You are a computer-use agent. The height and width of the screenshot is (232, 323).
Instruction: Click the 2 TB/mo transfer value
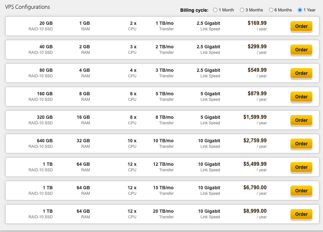(x=165, y=47)
